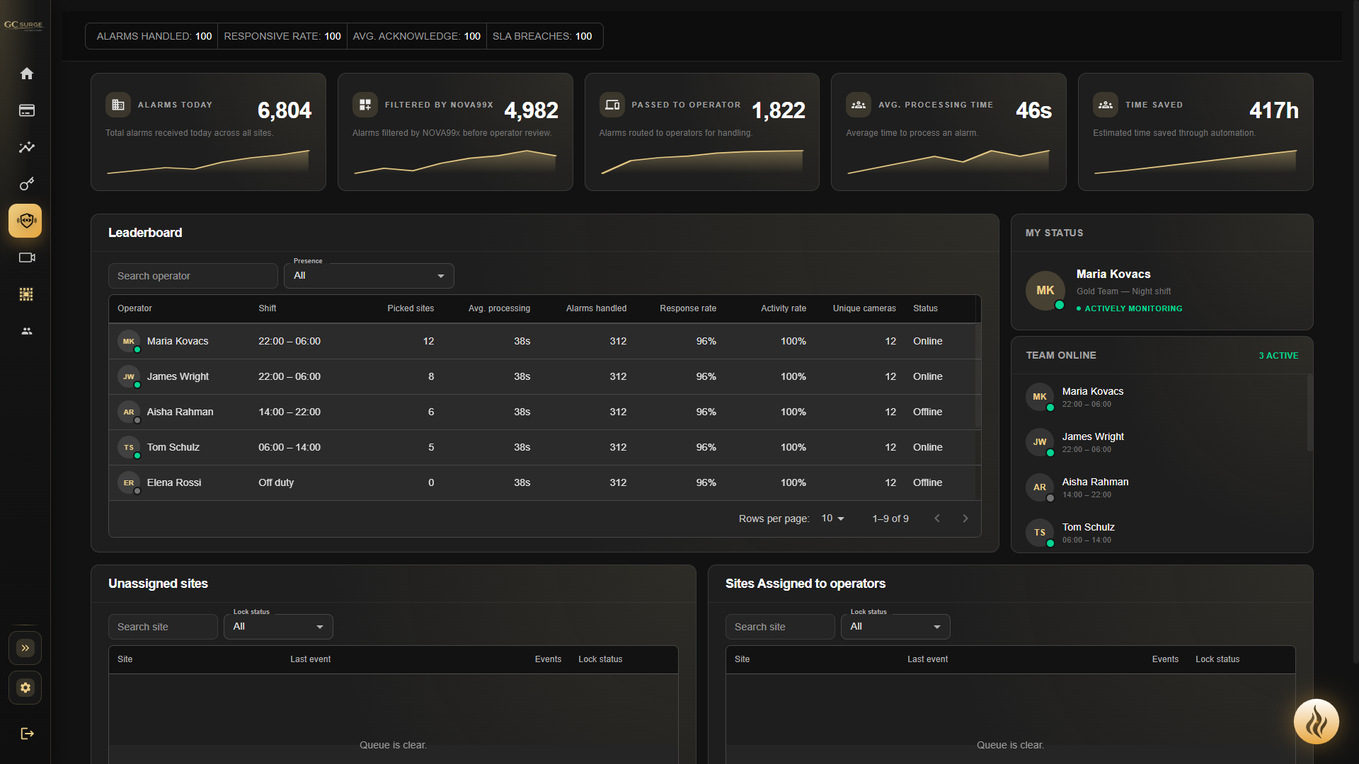Sort by Alarms handled column header
Image resolution: width=1359 pixels, height=764 pixels.
point(596,308)
